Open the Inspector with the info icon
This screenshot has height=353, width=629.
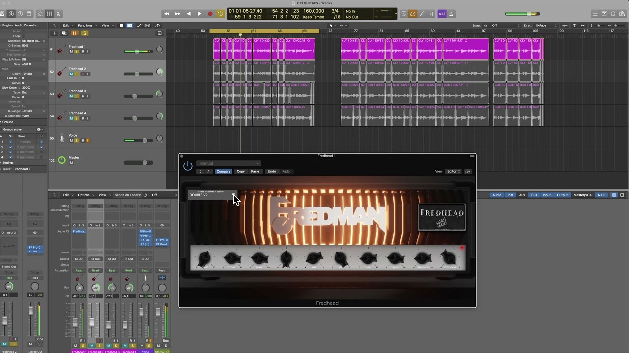(12, 14)
